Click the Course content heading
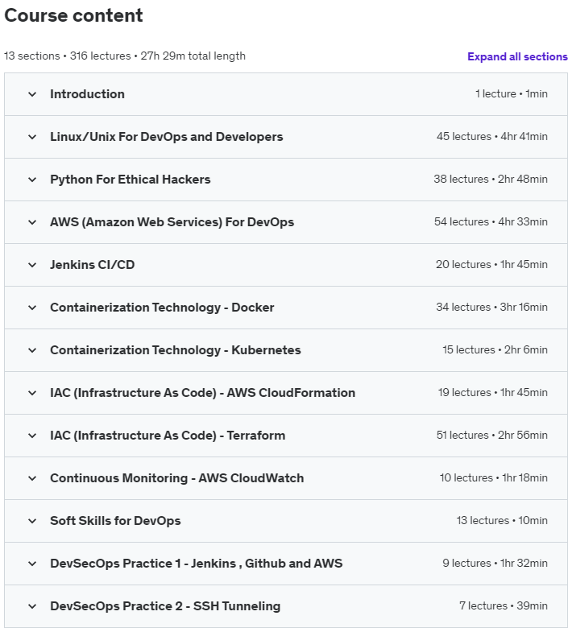Screen dimensions: 568x628 73,15
